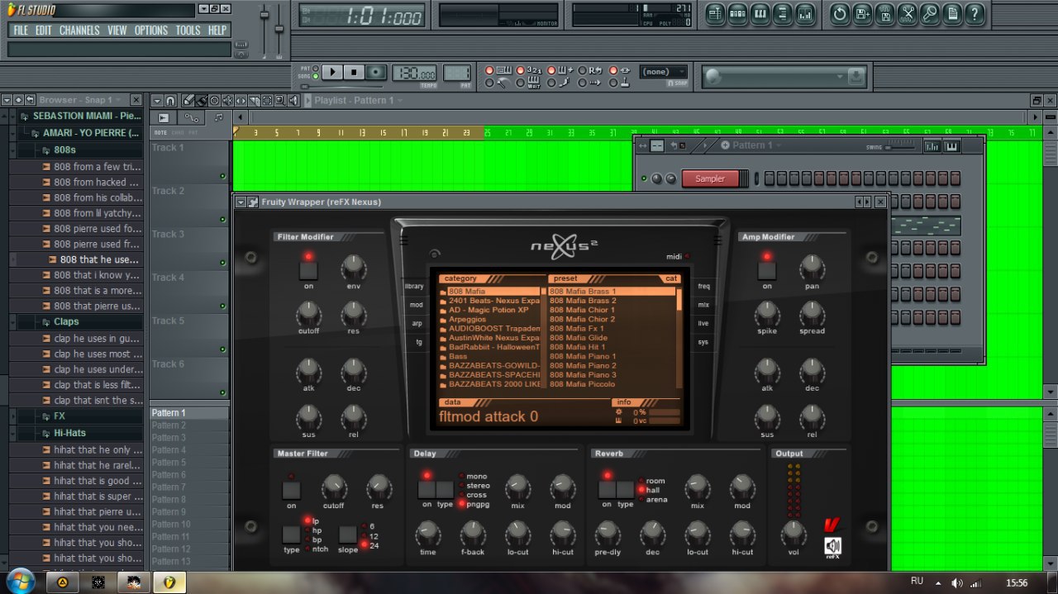This screenshot has width=1058, height=594.
Task: Open the OPTIONS menu
Action: [151, 31]
